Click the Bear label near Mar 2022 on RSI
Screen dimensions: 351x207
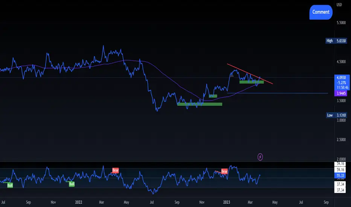[x=115, y=170]
